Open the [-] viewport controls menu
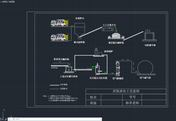The image size is (176, 121). point(1,2)
